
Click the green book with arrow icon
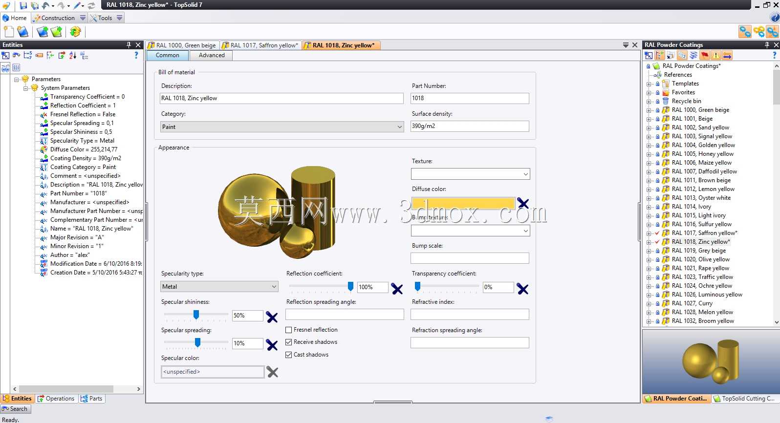(x=57, y=32)
